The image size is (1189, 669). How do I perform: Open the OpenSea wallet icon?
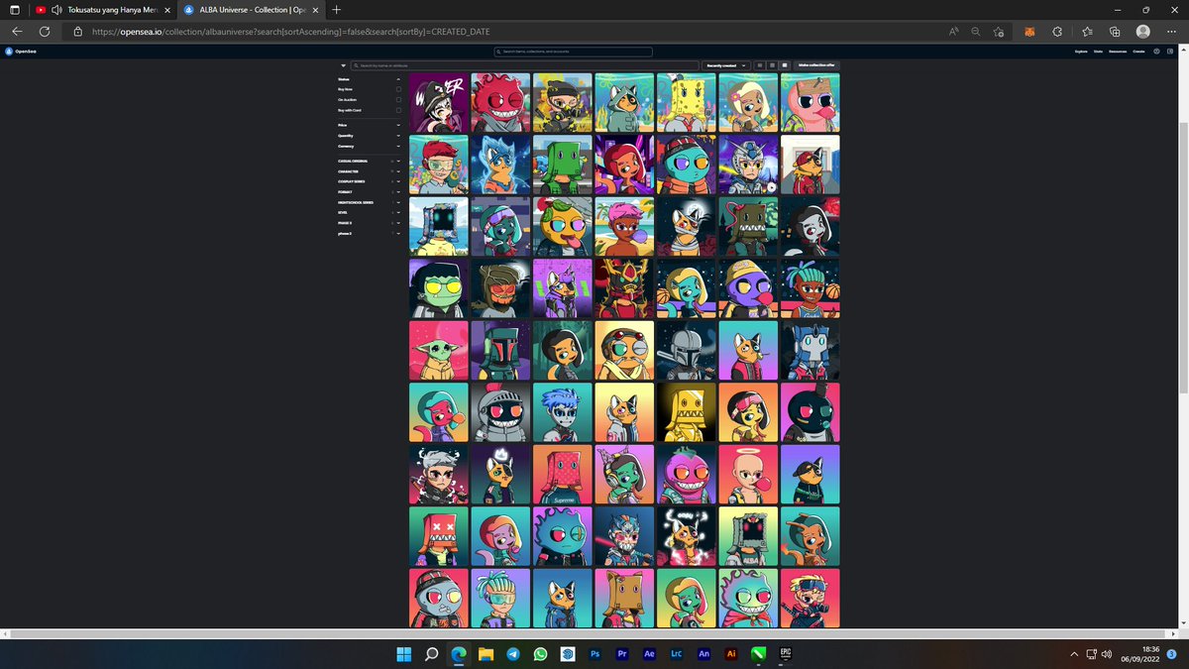click(1169, 52)
